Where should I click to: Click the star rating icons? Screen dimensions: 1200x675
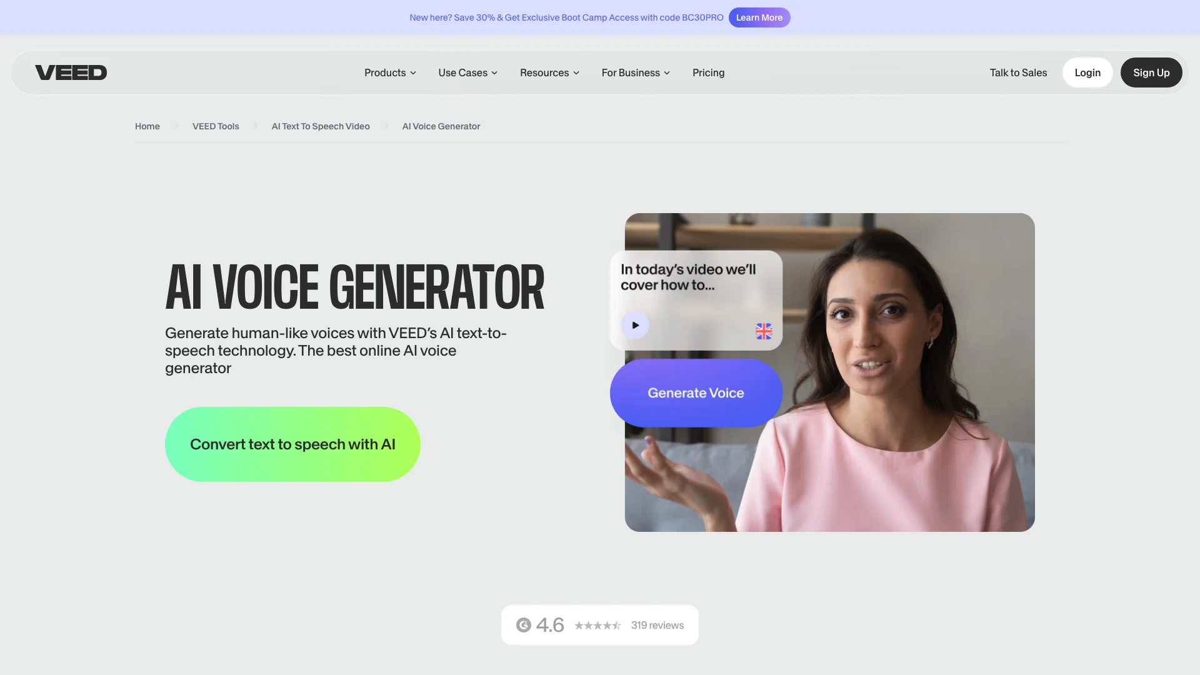(x=597, y=626)
